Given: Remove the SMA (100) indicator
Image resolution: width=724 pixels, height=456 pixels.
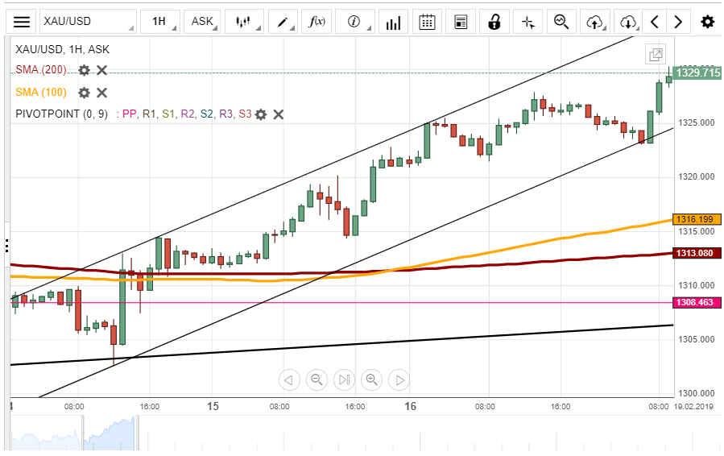Looking at the screenshot, I should 102,93.
